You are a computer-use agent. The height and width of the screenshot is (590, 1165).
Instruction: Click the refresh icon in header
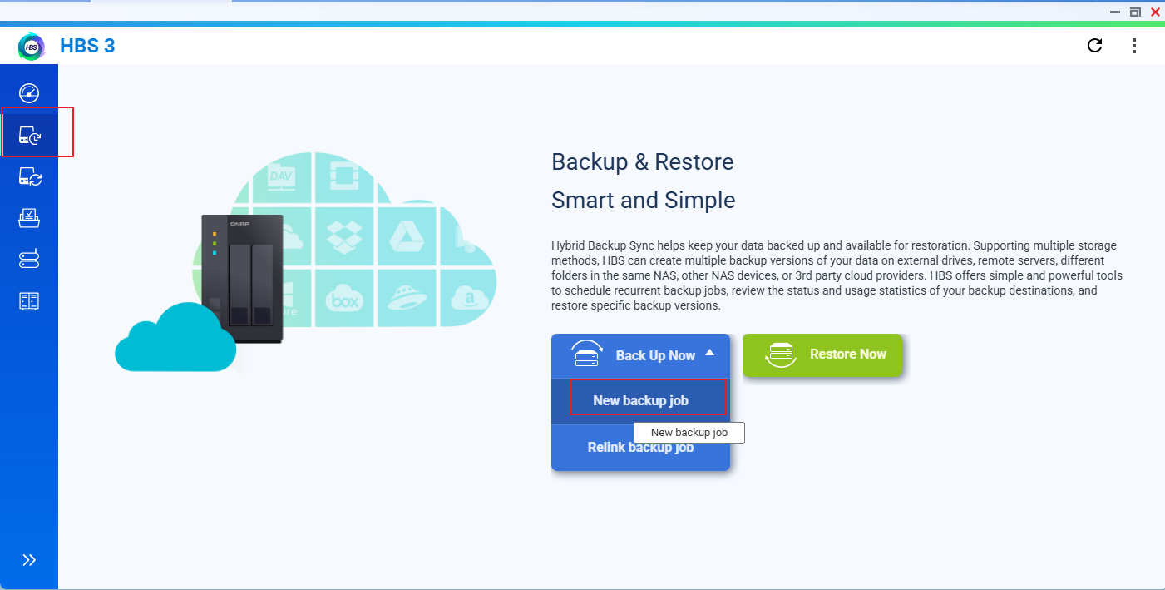pos(1094,46)
